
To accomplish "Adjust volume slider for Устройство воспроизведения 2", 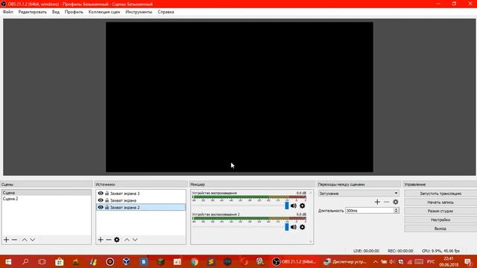I will [286, 227].
